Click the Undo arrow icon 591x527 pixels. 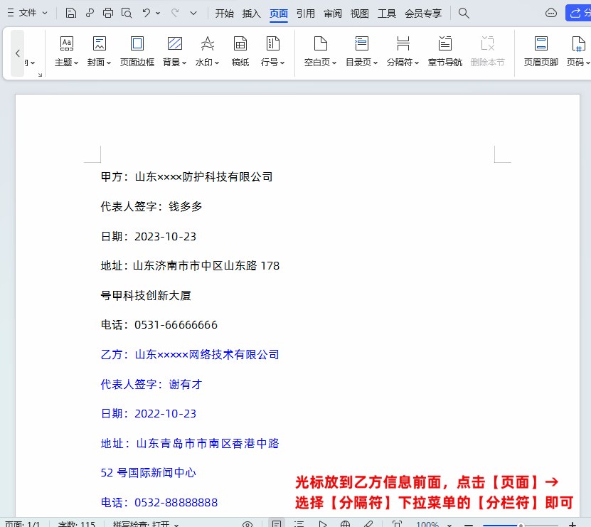coord(146,13)
